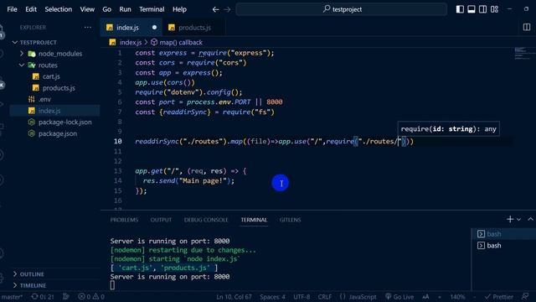Screen dimensions: 536x302
Task: Open Help menu
Action: coord(179,9)
